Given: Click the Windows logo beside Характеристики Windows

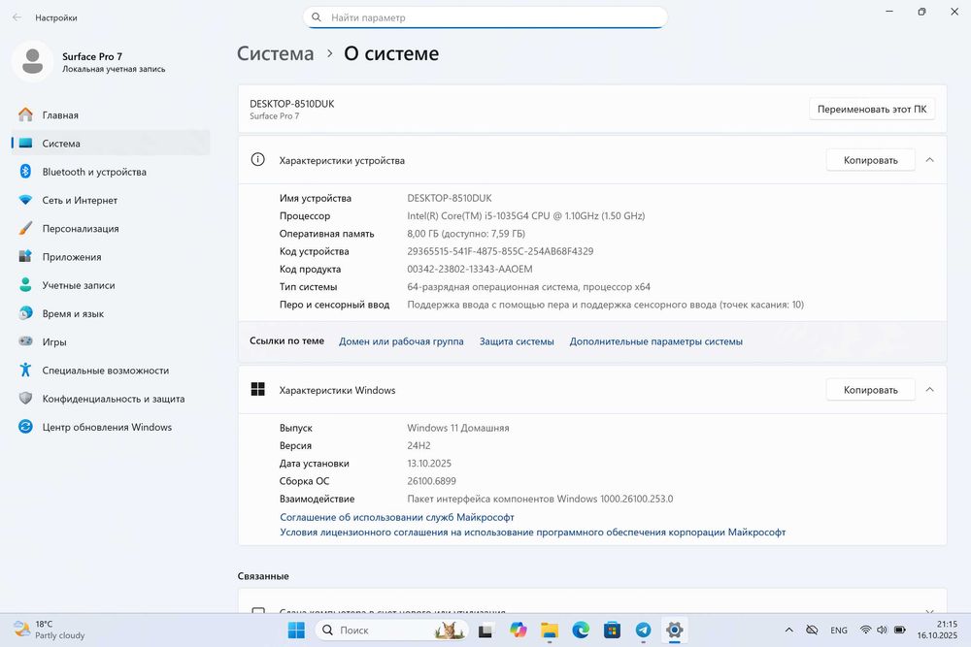Looking at the screenshot, I should tap(257, 389).
